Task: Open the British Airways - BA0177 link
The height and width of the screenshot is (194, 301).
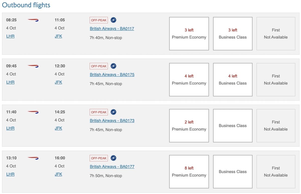Action: pyautogui.click(x=112, y=166)
